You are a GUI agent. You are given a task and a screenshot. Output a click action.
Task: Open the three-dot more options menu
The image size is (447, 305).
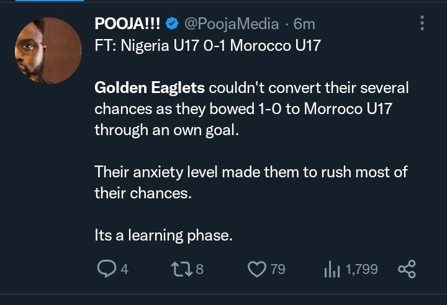point(422,24)
